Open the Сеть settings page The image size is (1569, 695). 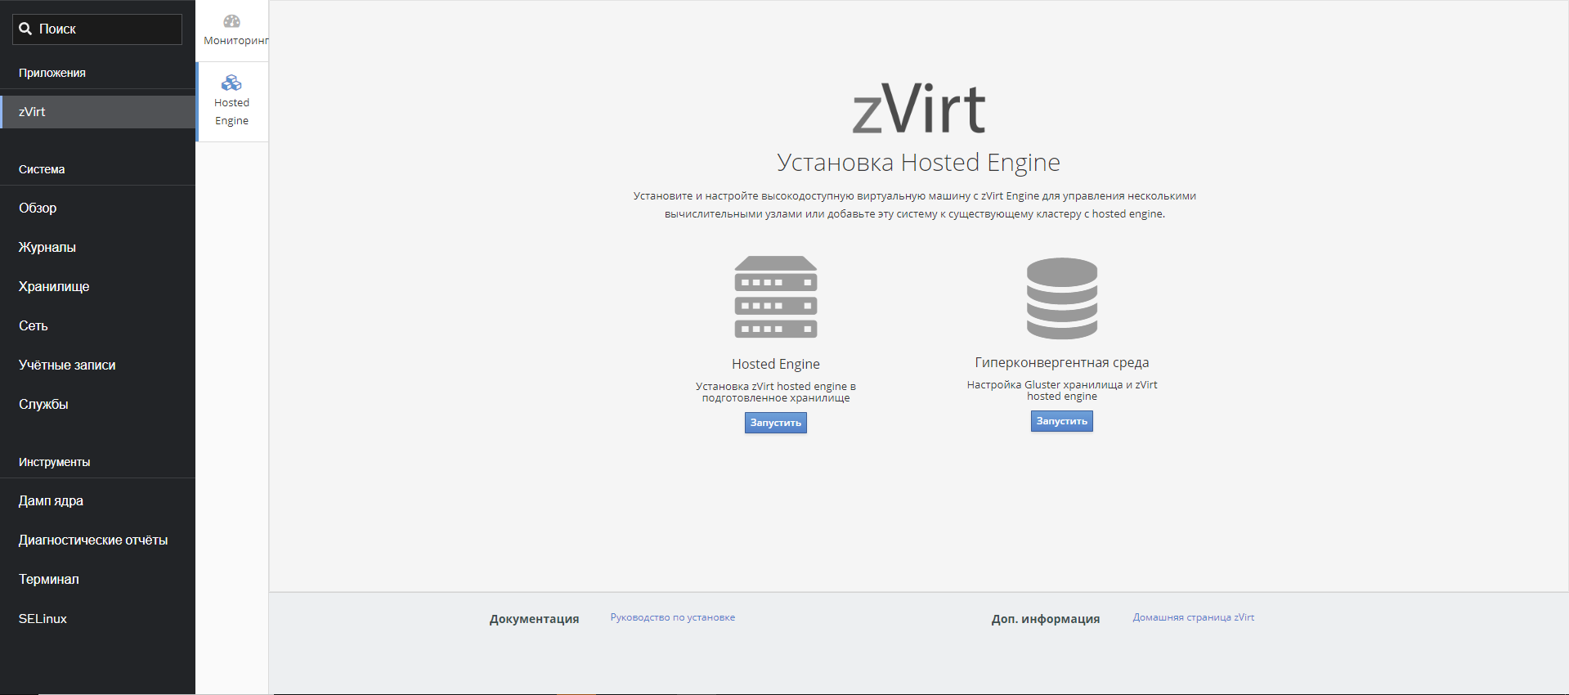[97, 325]
